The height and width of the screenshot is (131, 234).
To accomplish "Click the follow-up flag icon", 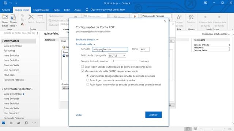I will click(x=135, y=16).
